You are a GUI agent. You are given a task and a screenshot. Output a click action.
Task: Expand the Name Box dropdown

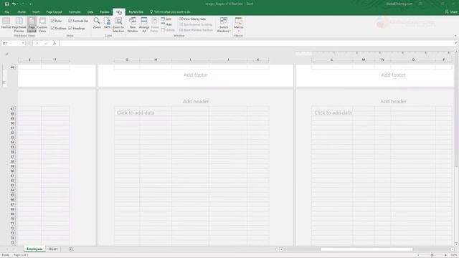[23, 43]
